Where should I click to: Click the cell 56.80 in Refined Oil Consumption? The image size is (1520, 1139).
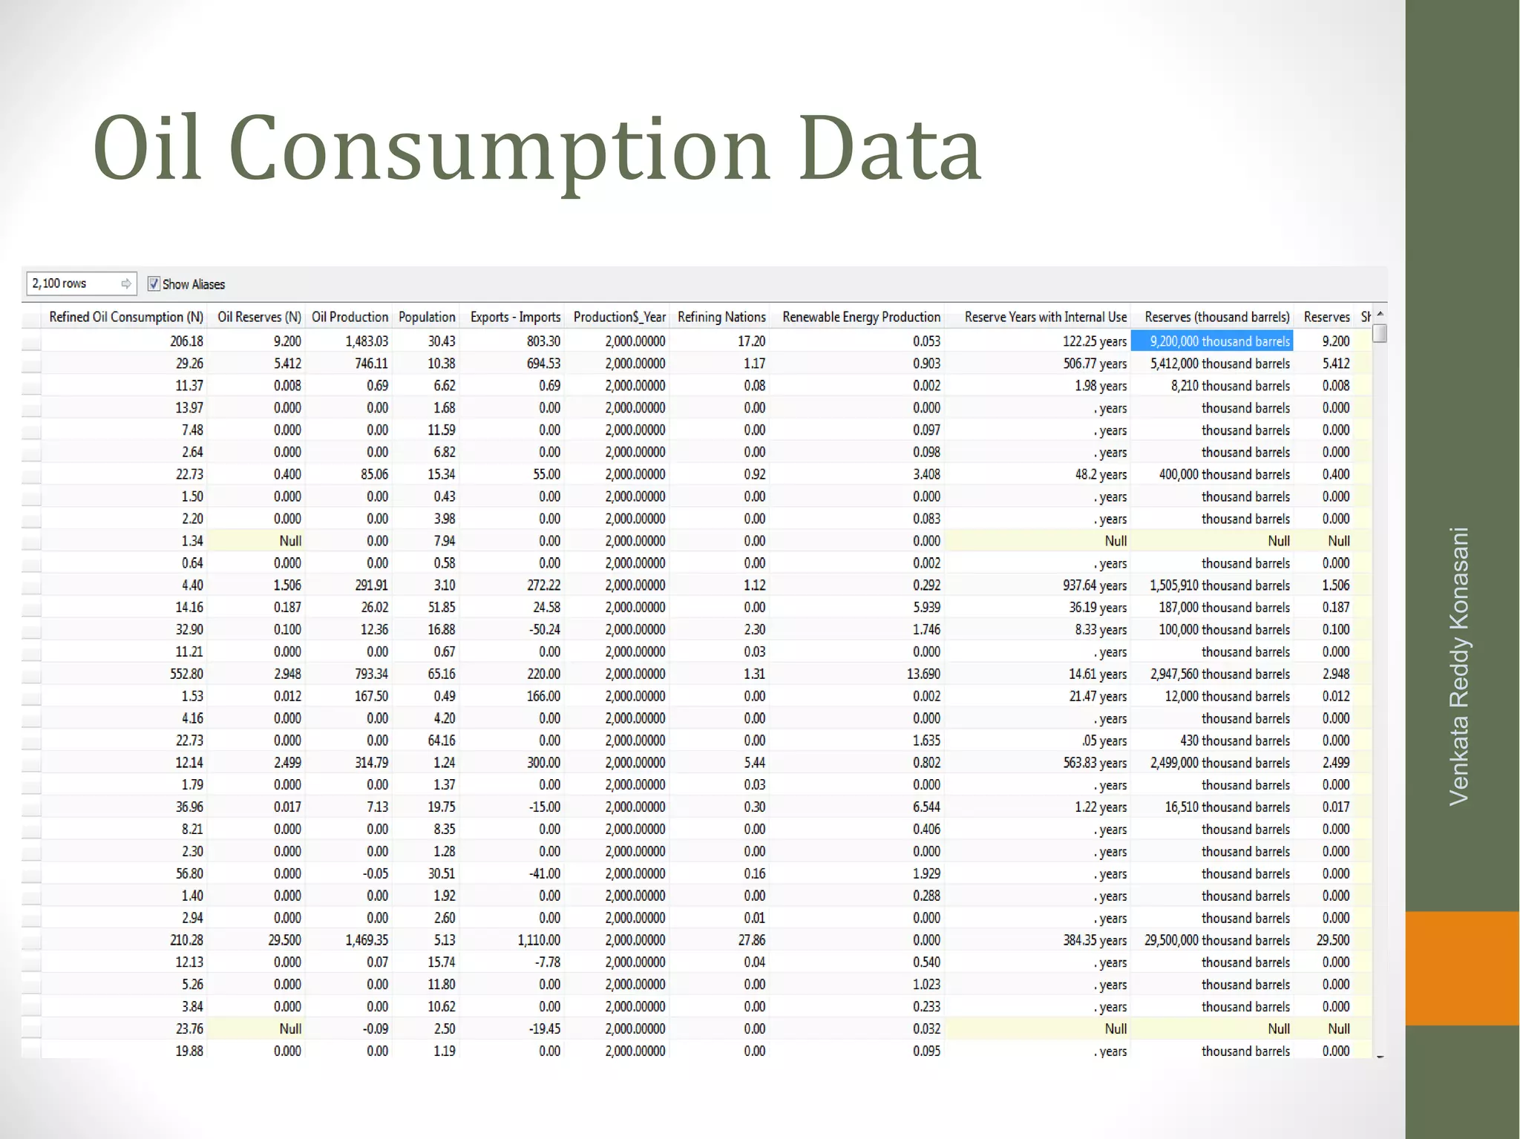[x=124, y=873]
